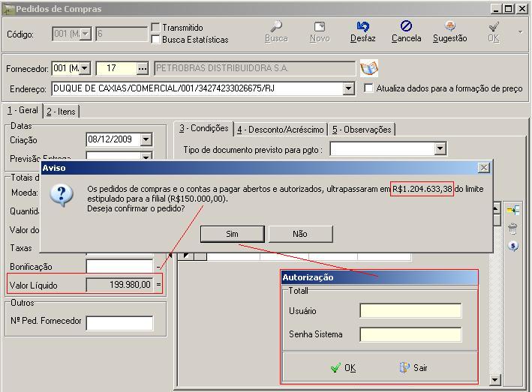The image size is (532, 392).
Task: Click the Busca magnifier toolbar icon
Action: 276,26
